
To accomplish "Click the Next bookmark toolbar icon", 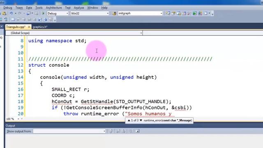I will pyautogui.click(x=24, y=19).
